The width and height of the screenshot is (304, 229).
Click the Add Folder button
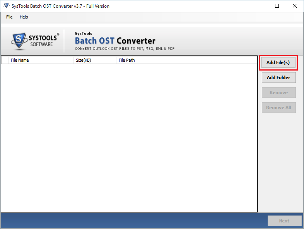click(278, 77)
